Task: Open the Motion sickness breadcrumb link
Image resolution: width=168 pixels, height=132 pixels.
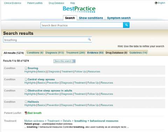Action: (34, 121)
